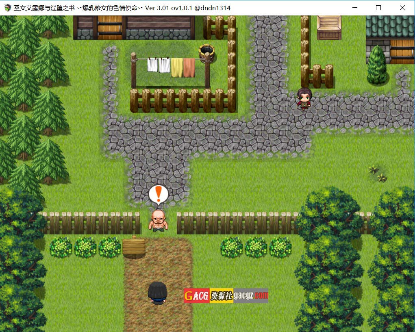The height and width of the screenshot is (332, 415).
Task: Select the black-haired player character on dirt path
Action: (x=158, y=293)
